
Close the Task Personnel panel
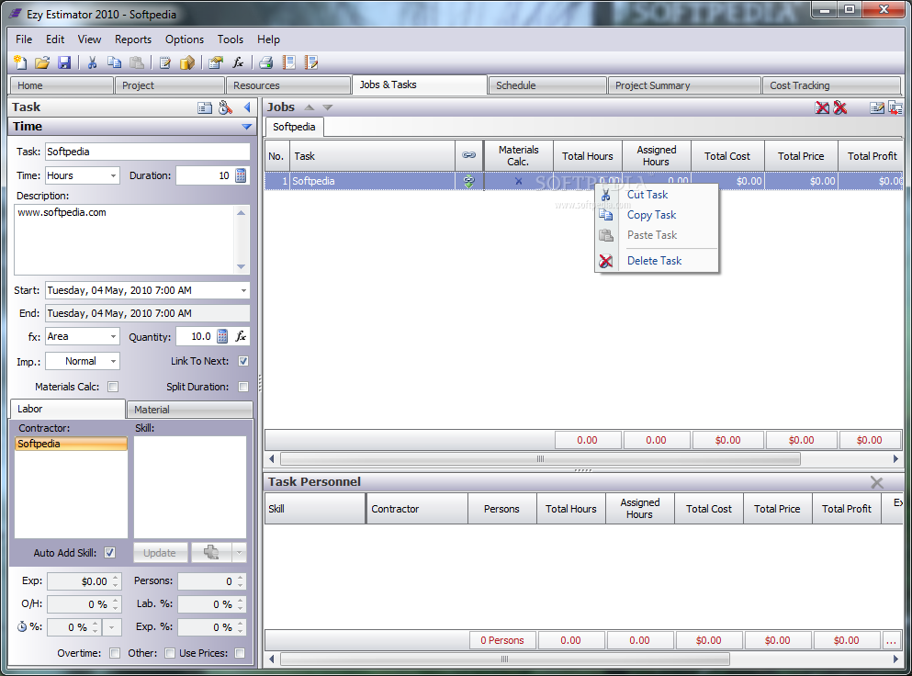point(876,482)
